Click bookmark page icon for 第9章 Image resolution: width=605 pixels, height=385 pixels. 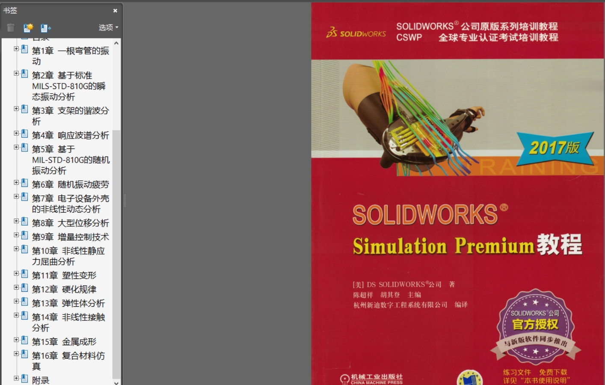tap(25, 235)
